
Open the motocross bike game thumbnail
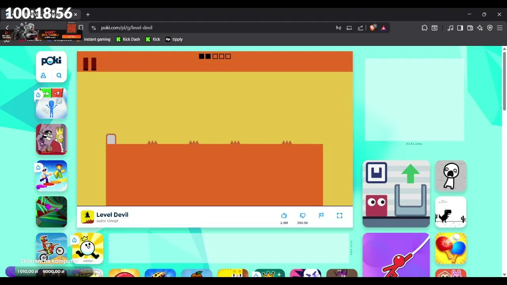coord(51,248)
